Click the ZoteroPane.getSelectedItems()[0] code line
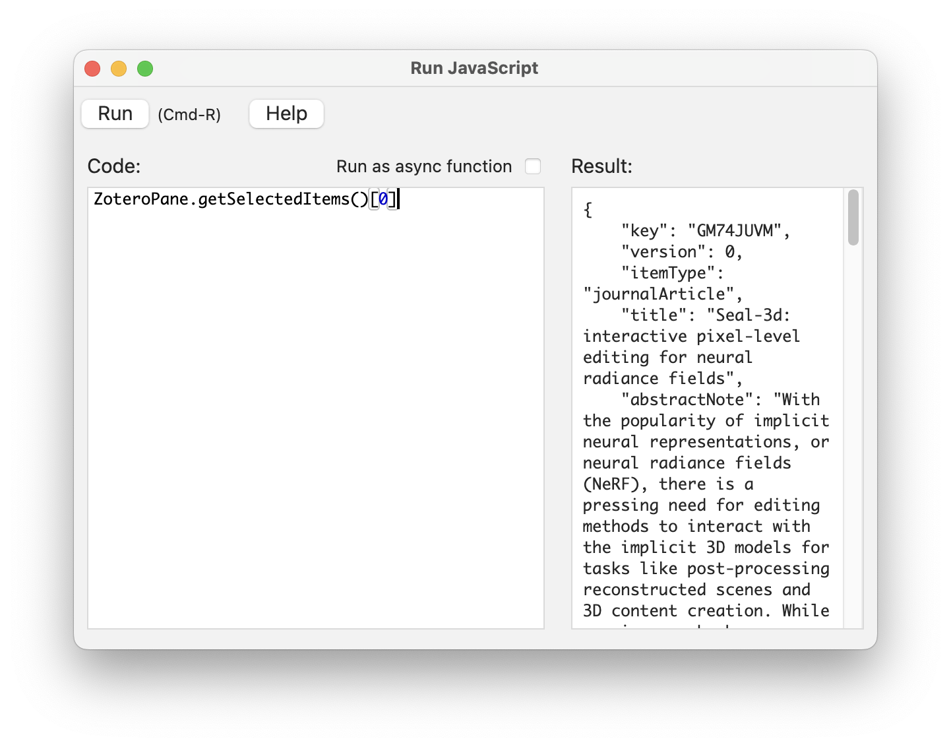This screenshot has width=951, height=747. coord(245,199)
